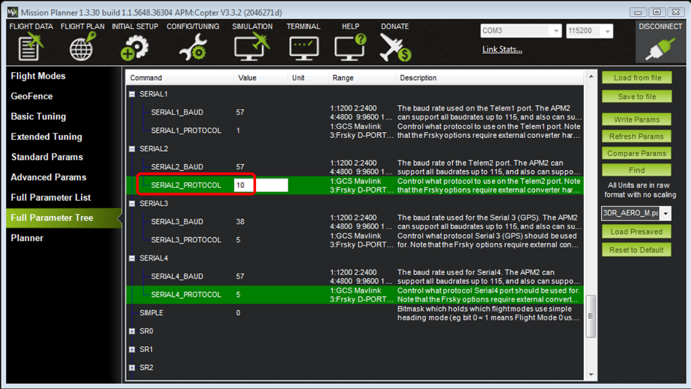
Task: Open Config/Tuning wrench icon
Action: (193, 46)
